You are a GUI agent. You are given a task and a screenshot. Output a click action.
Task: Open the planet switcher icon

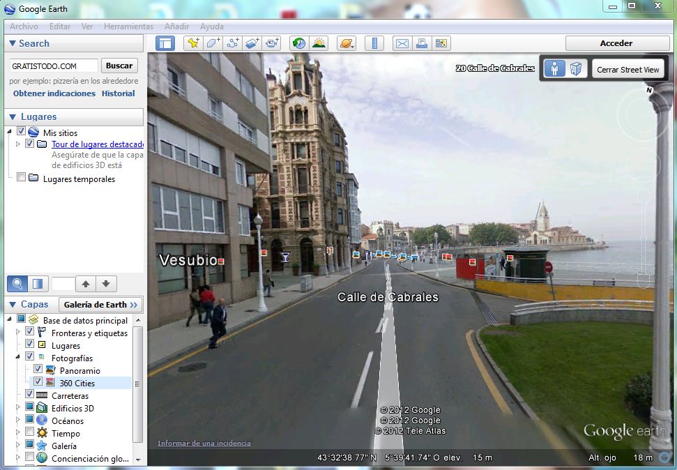coord(347,43)
